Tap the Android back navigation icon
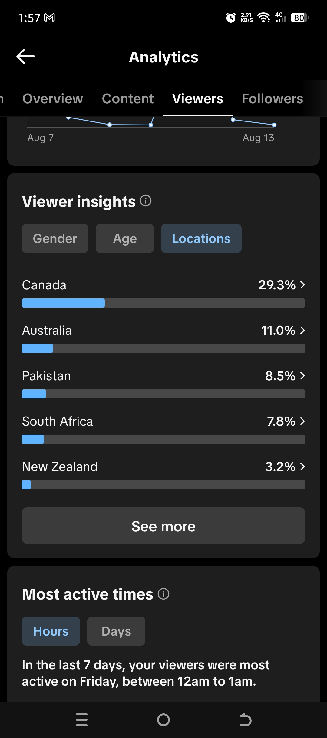Viewport: 327px width, 738px height. pyautogui.click(x=245, y=720)
